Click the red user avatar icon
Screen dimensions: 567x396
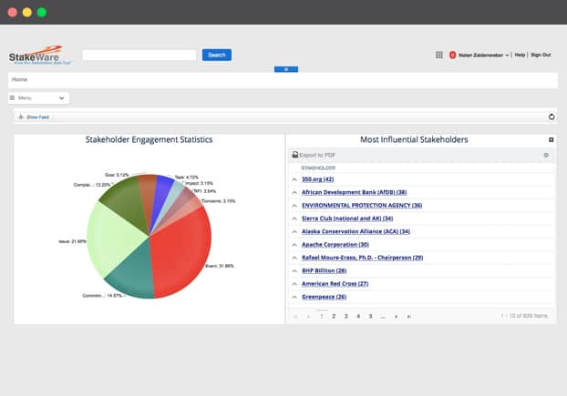click(x=452, y=55)
